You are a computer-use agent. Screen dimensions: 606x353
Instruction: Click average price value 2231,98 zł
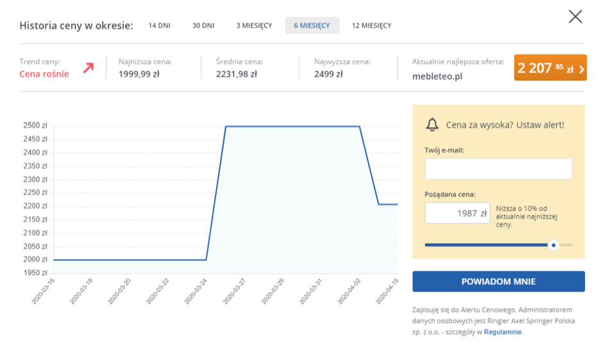pos(236,74)
